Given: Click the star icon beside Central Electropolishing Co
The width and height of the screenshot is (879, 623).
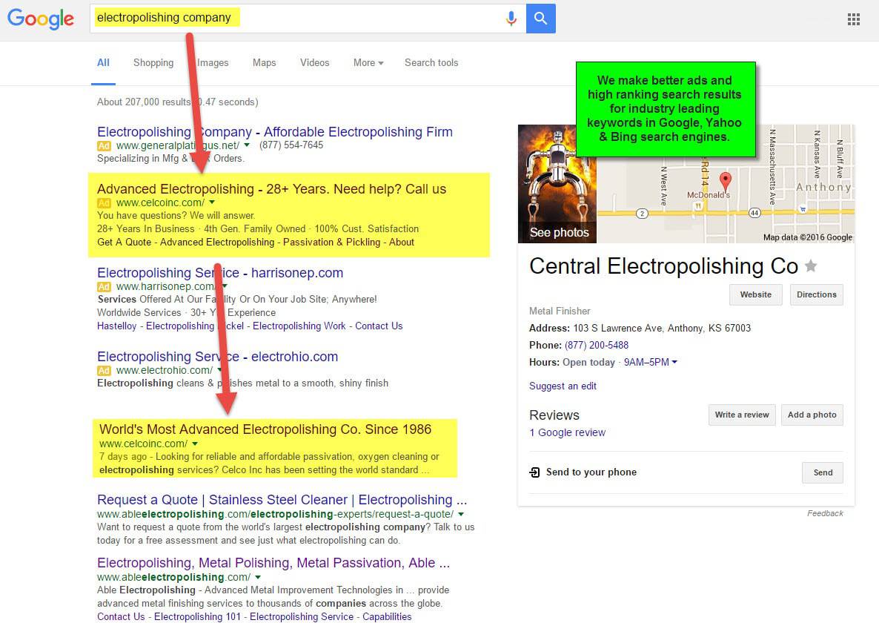Looking at the screenshot, I should 811,266.
